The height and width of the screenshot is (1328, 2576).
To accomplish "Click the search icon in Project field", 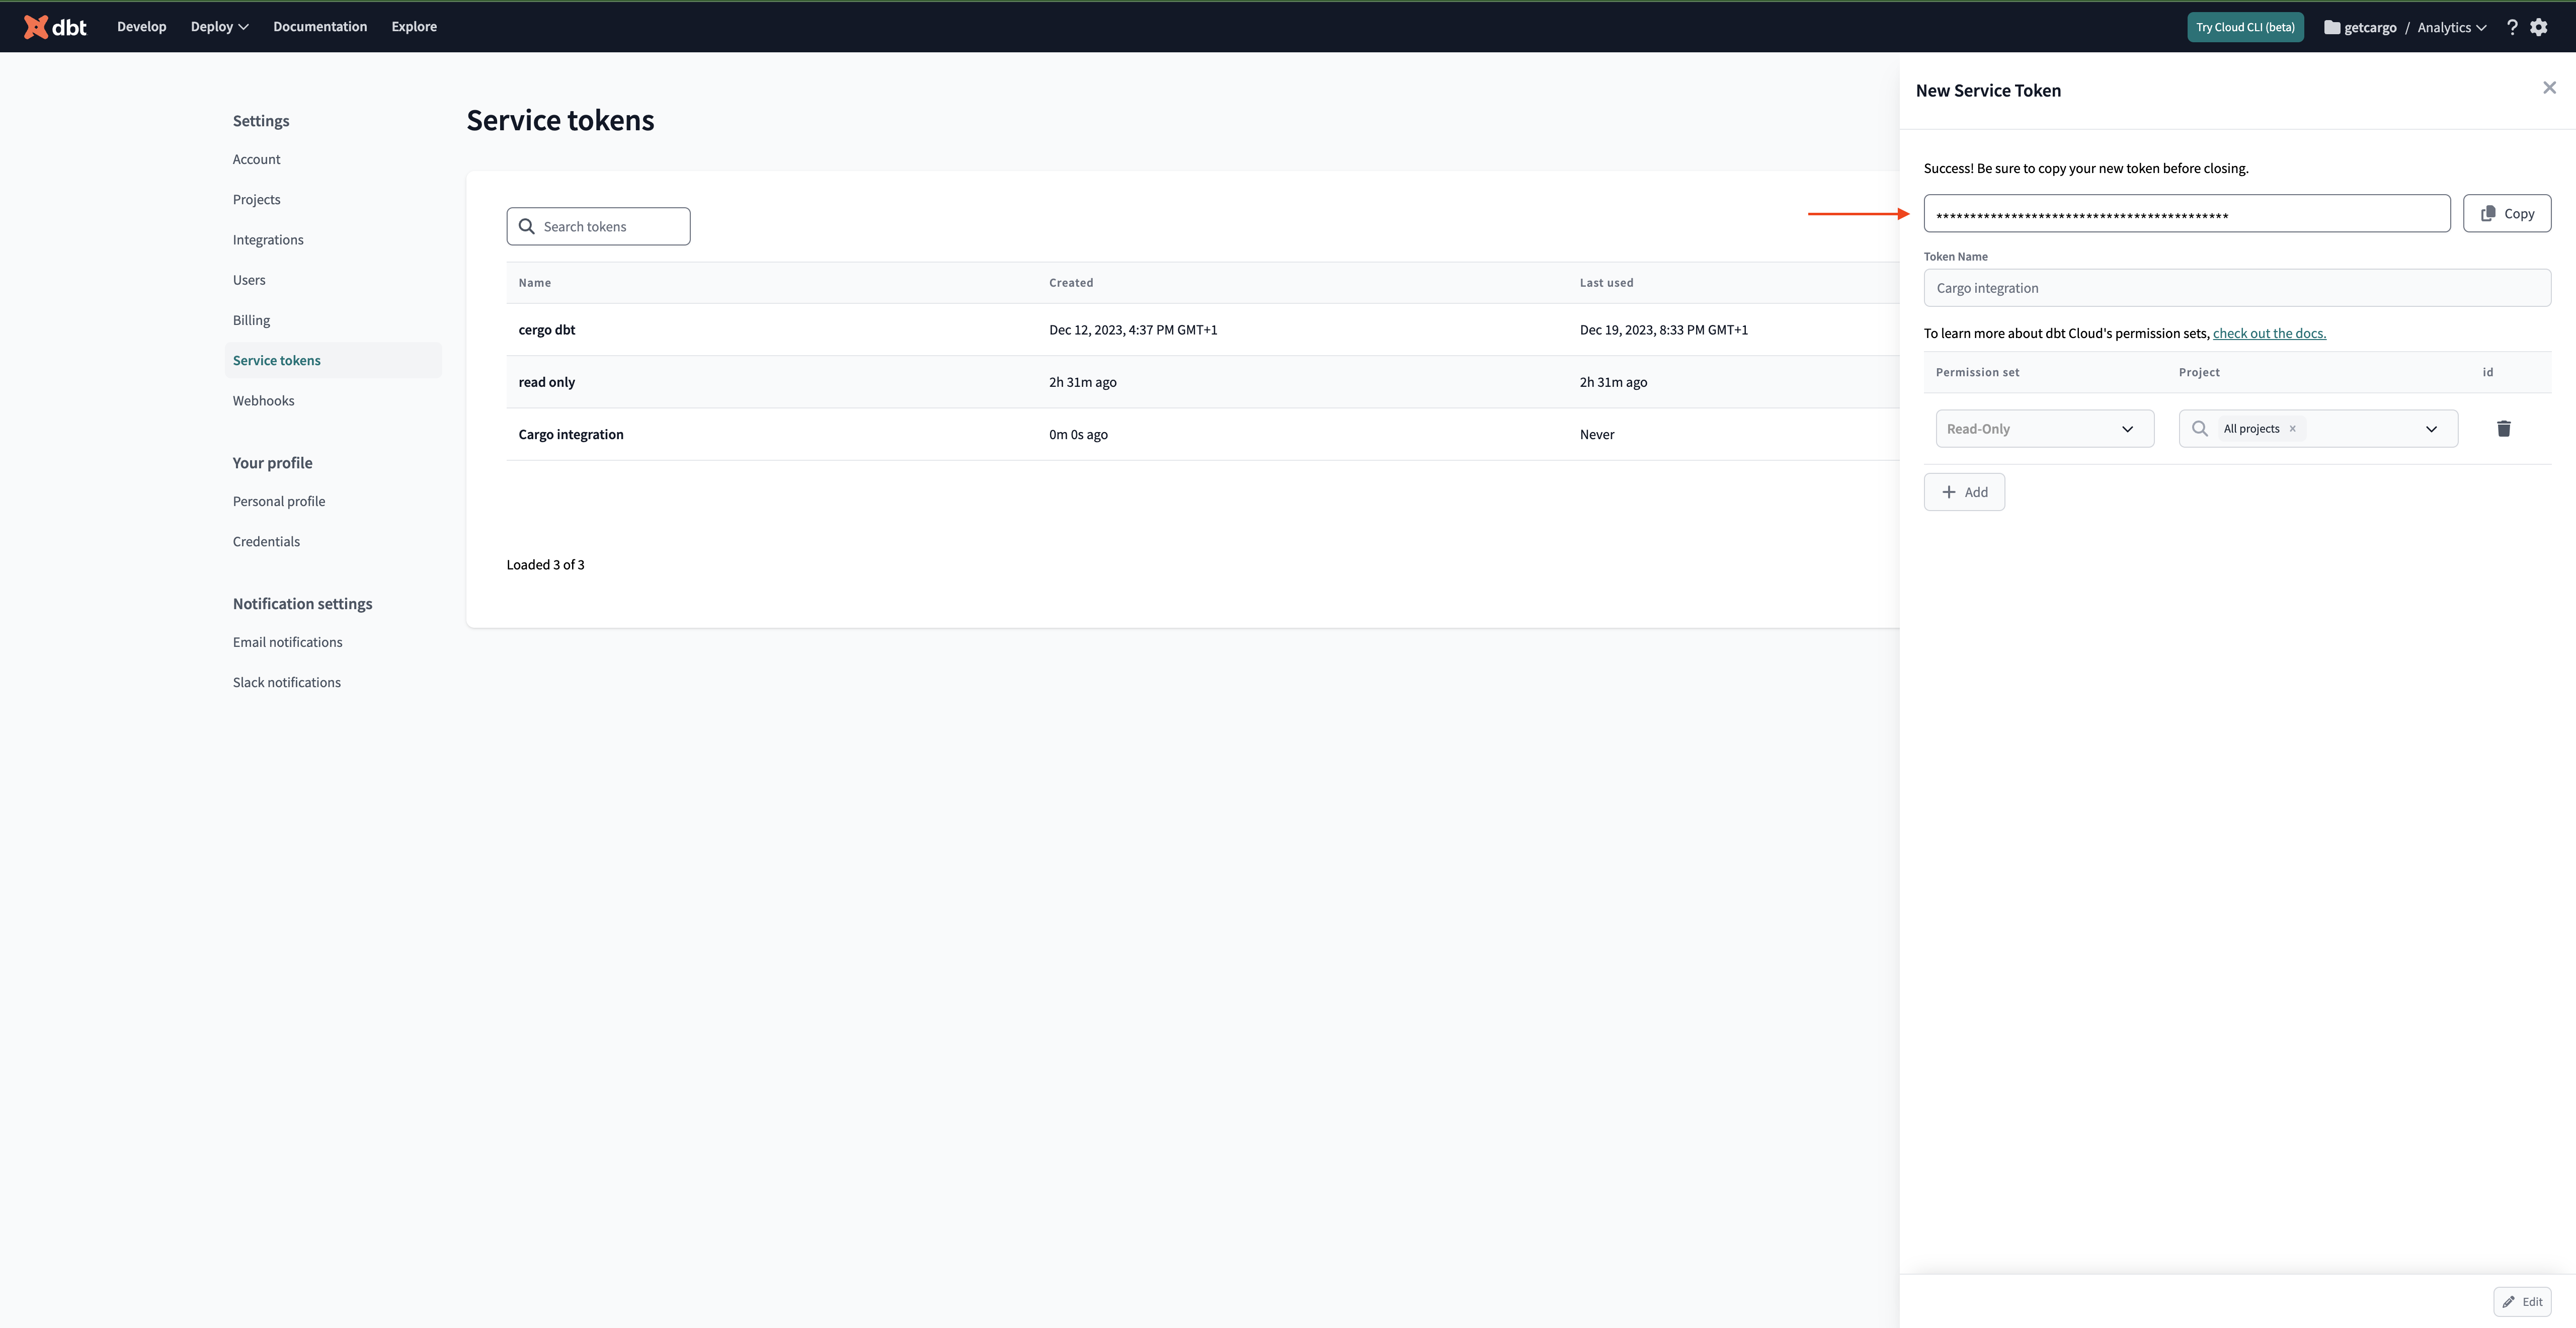I will 2200,428.
